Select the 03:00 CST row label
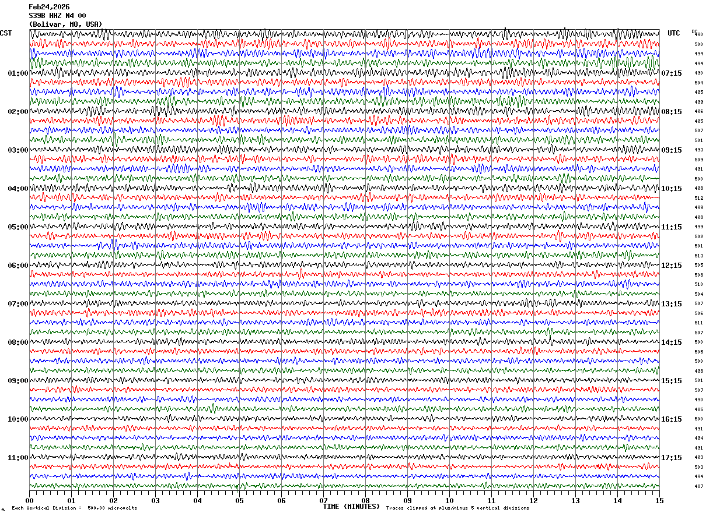 18,150
